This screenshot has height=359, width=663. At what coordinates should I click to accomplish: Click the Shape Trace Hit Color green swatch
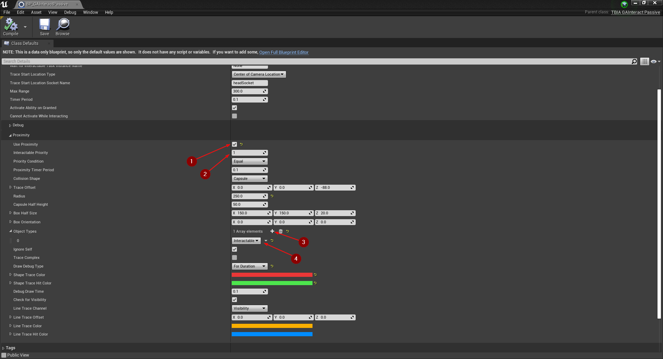(272, 283)
